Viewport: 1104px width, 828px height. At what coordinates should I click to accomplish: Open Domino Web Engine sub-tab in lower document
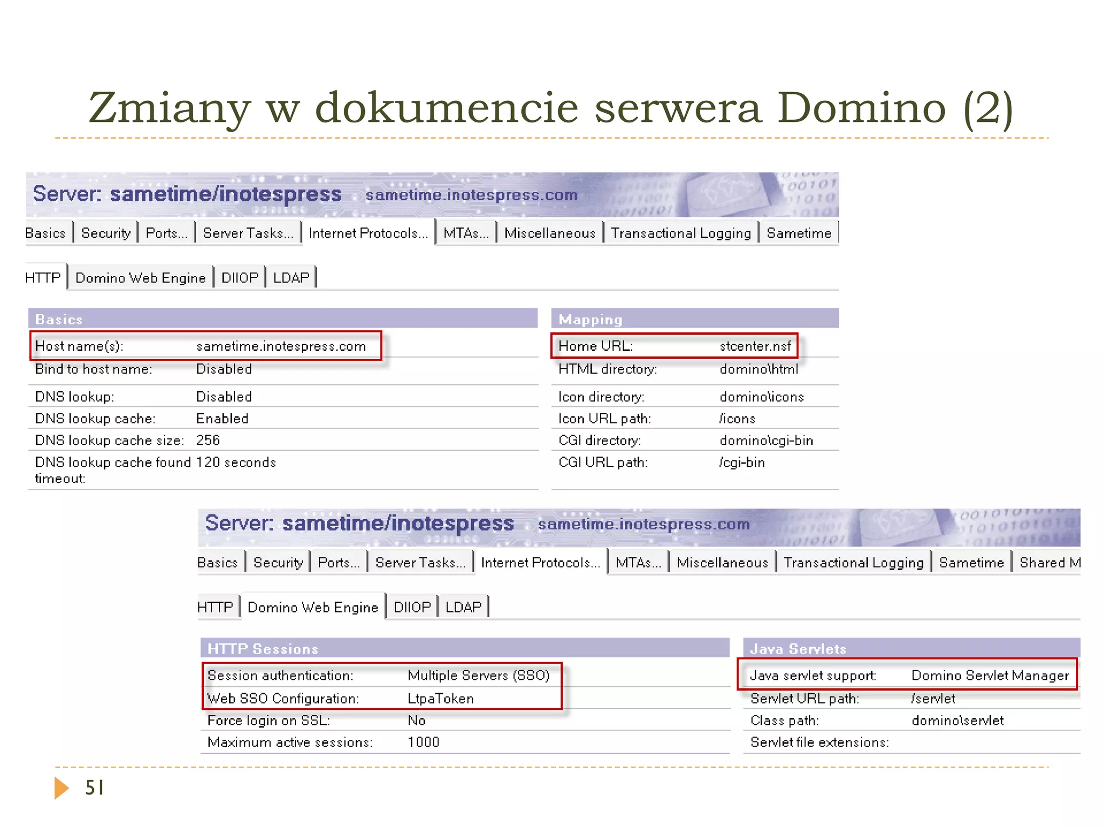click(x=313, y=607)
